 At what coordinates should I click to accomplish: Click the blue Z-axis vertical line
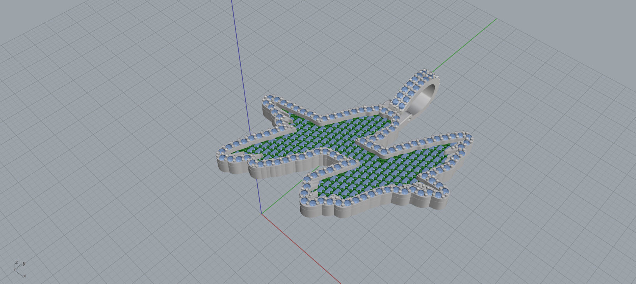click(246, 107)
